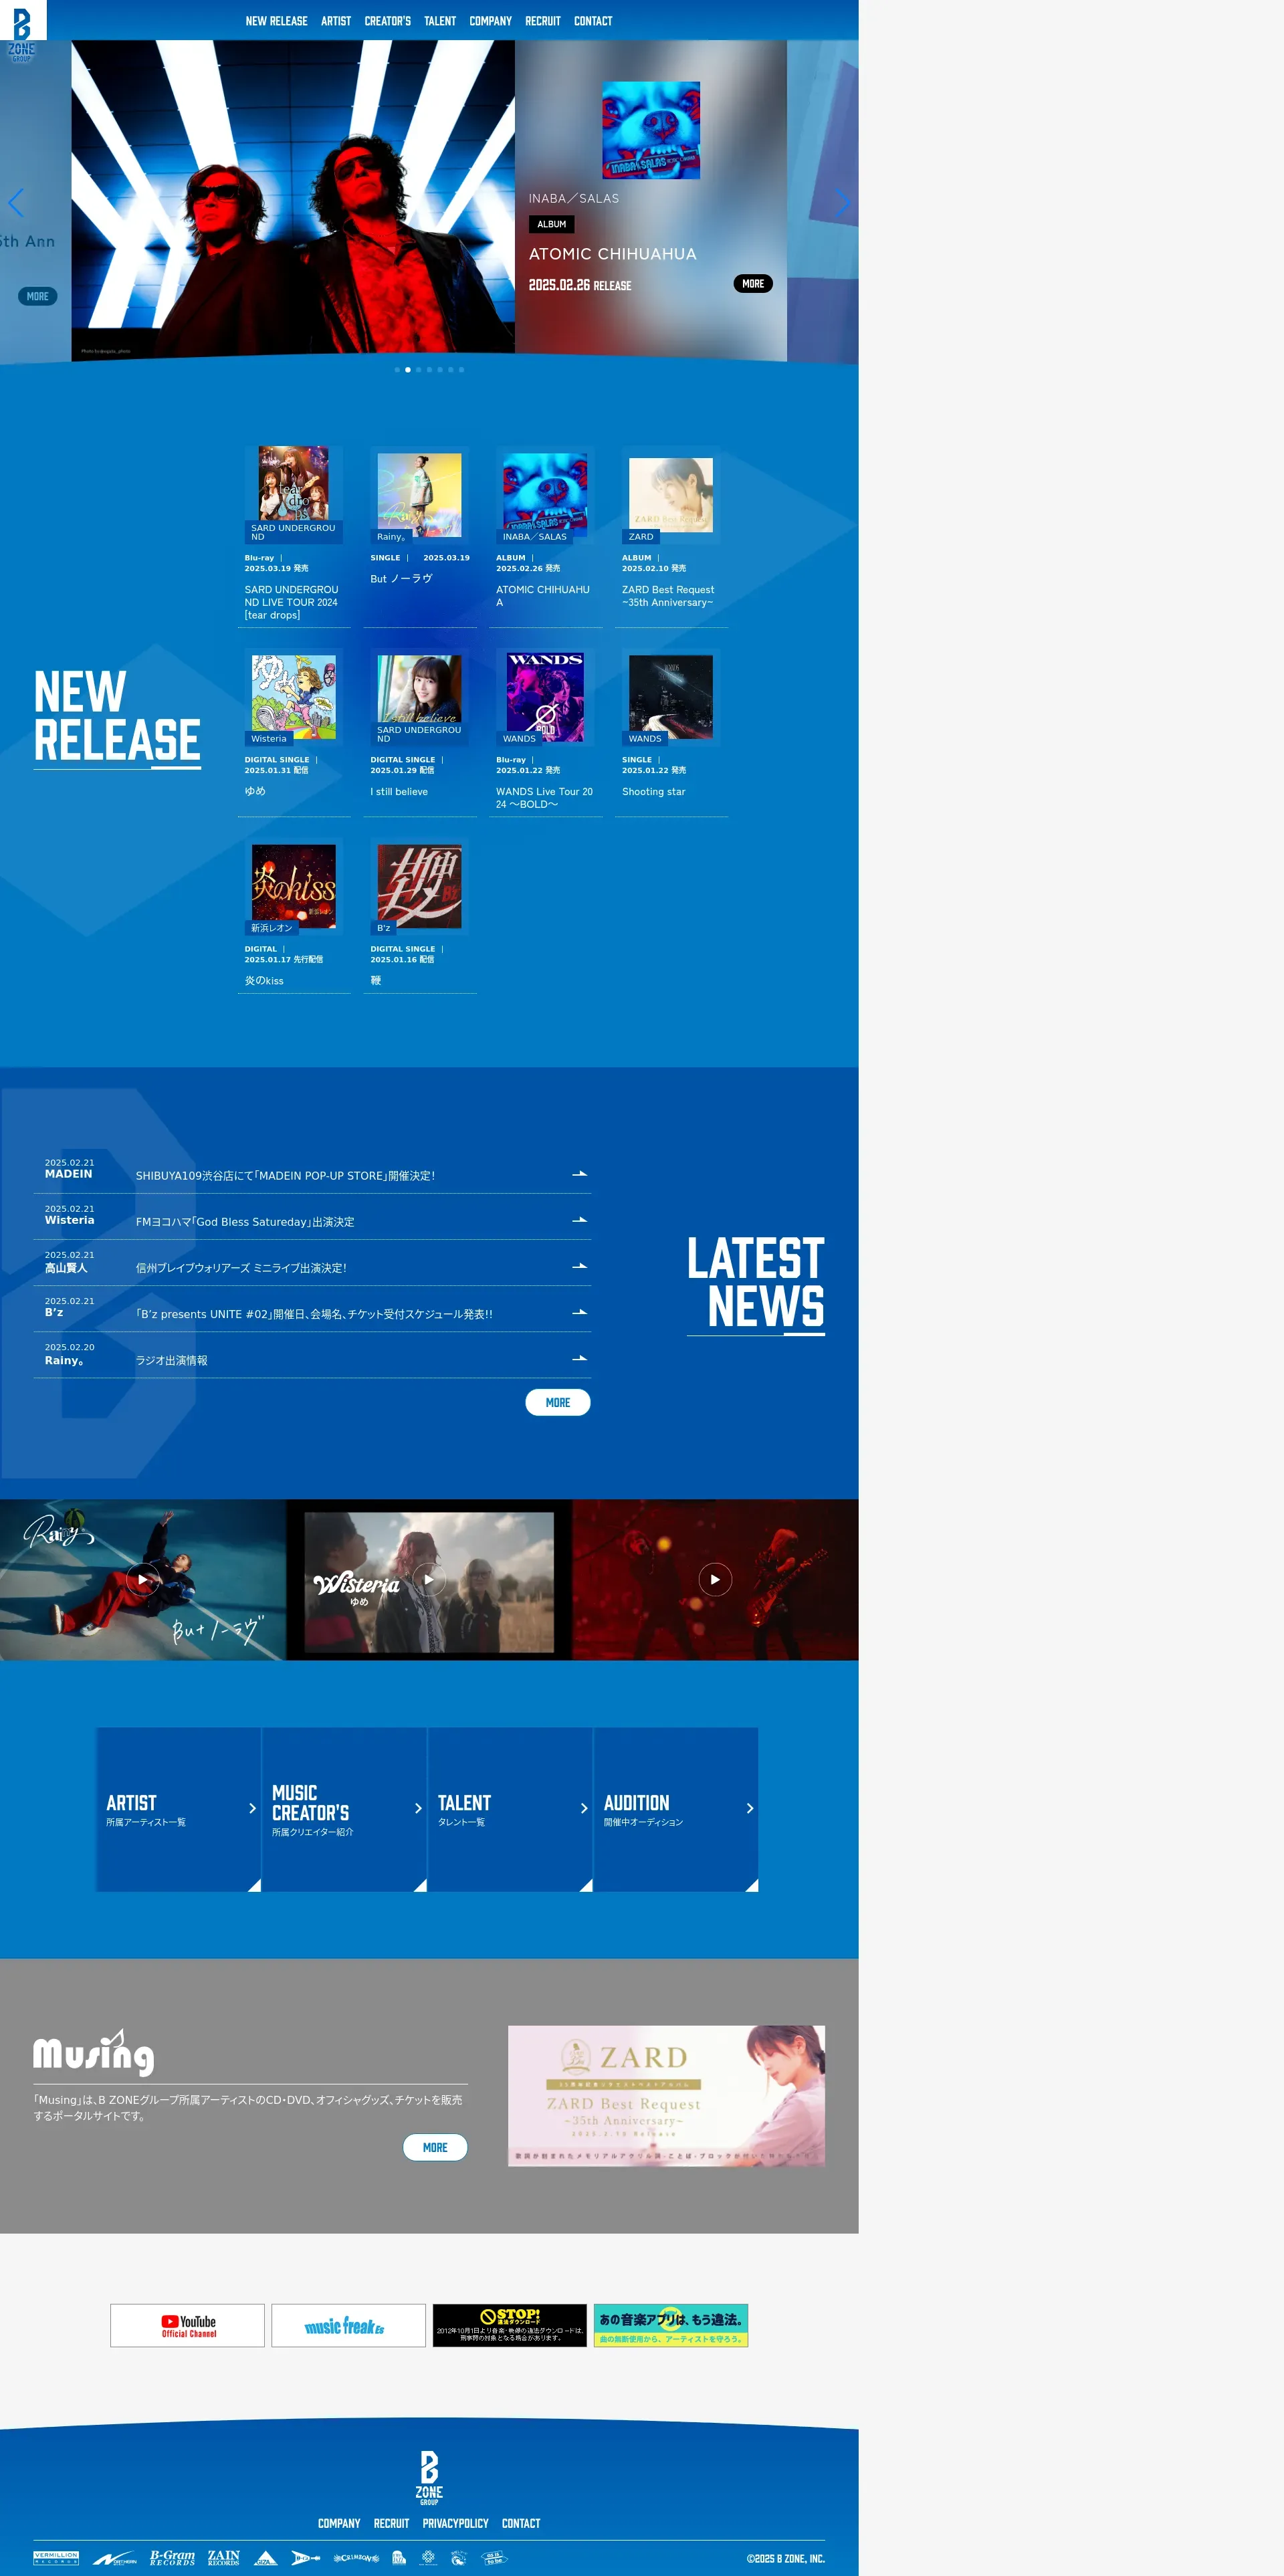
Task: Play the Rainy。 But ノーラヴ video
Action: click(x=142, y=1579)
